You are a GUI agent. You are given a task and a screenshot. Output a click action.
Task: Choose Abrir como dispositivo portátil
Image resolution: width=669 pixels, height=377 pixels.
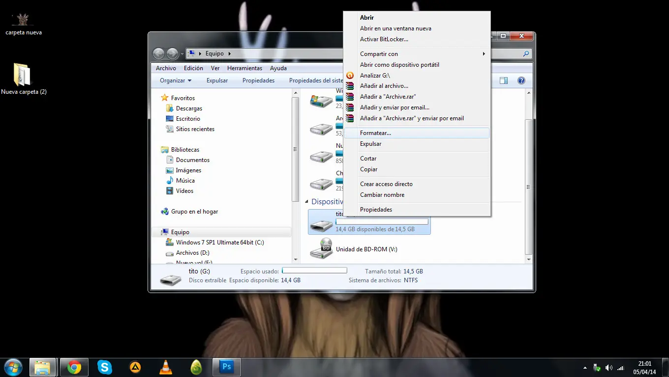[417, 65]
